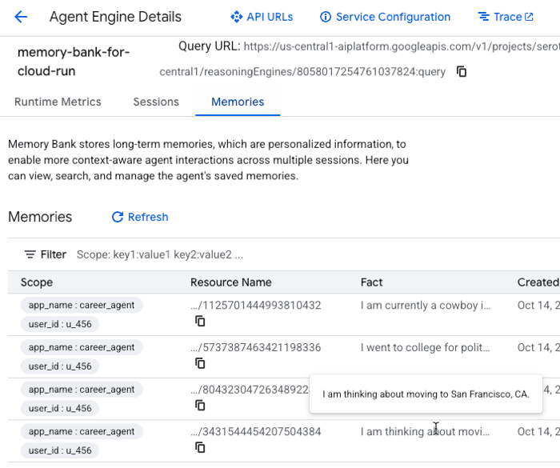This screenshot has height=468, width=560.
Task: Click the Scope column header
Action: tap(37, 282)
